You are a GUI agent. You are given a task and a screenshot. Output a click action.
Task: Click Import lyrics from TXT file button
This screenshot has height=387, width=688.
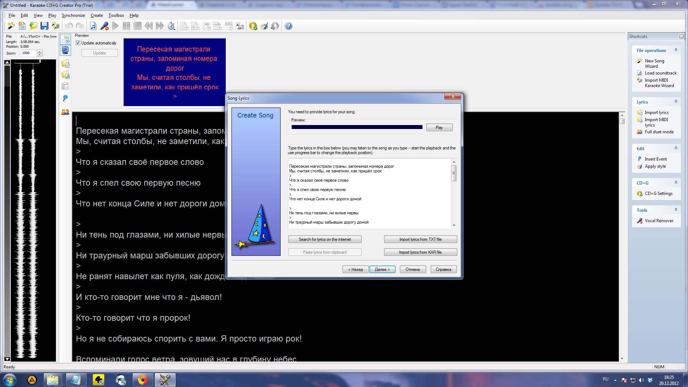tap(420, 239)
